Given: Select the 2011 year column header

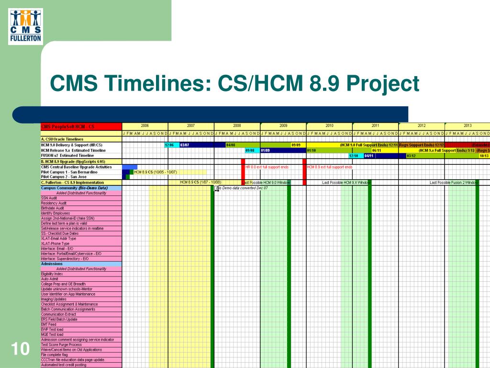Looking at the screenshot, I should (x=375, y=126).
